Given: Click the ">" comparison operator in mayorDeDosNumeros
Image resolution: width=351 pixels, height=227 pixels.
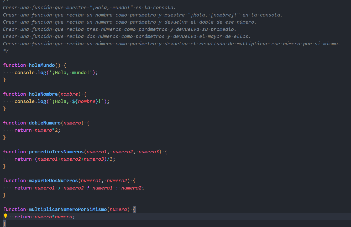Looking at the screenshot, I should 59,188.
